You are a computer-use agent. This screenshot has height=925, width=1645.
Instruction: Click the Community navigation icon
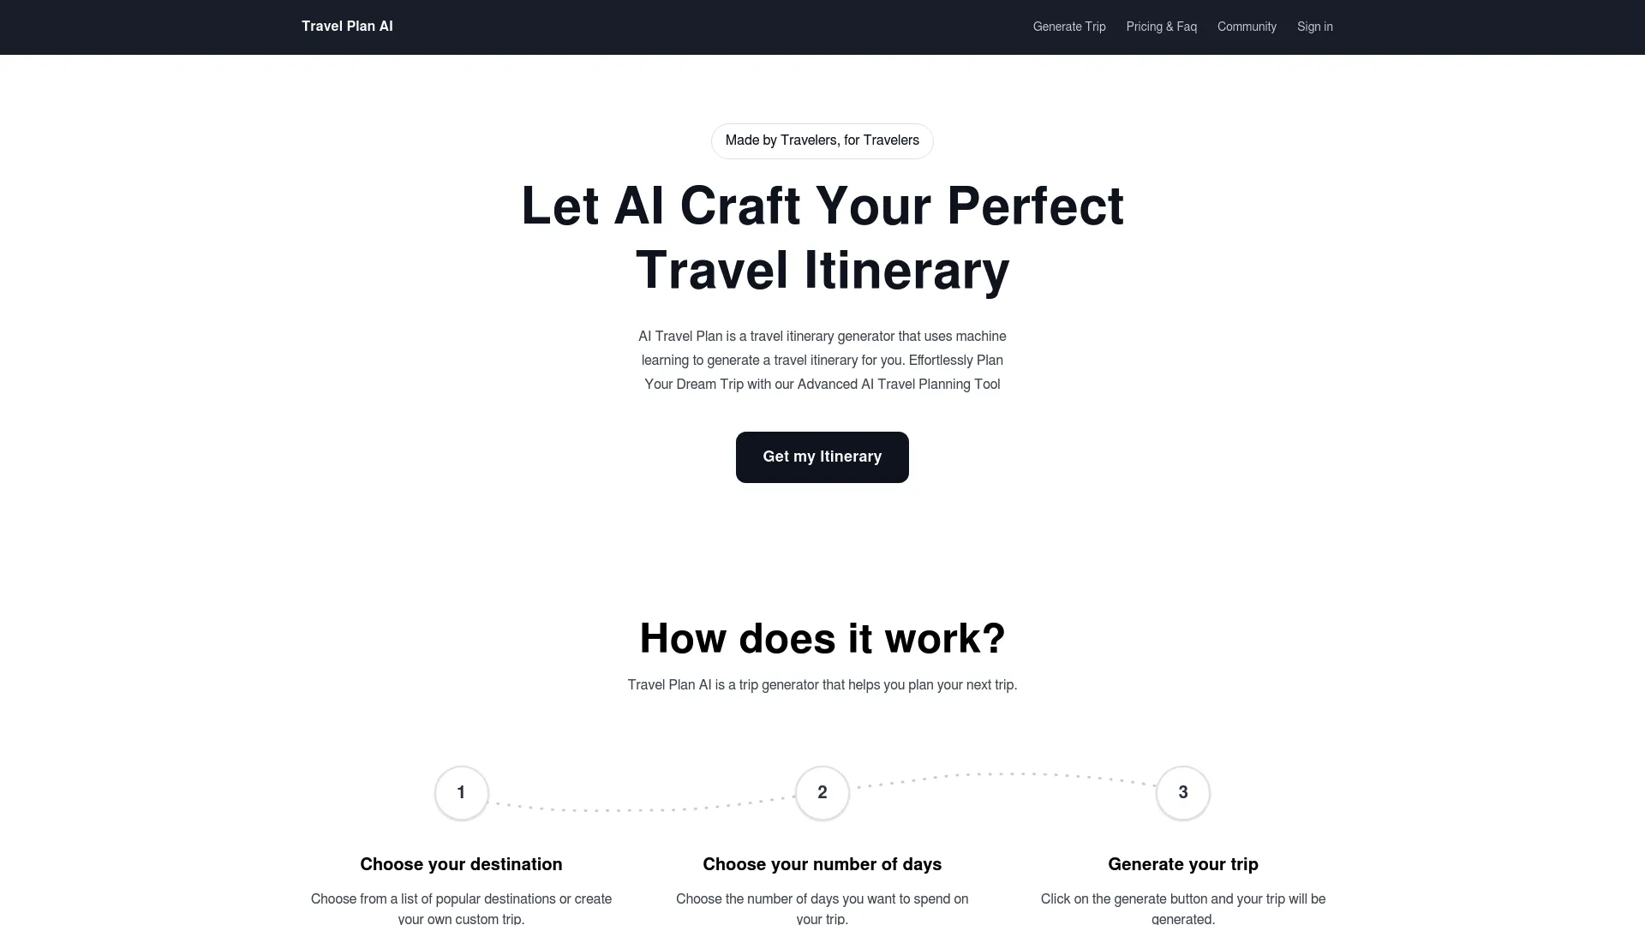click(x=1247, y=27)
